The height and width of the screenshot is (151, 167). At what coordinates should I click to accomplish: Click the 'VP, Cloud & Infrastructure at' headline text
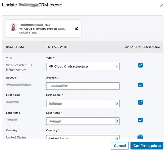pos(38,29)
